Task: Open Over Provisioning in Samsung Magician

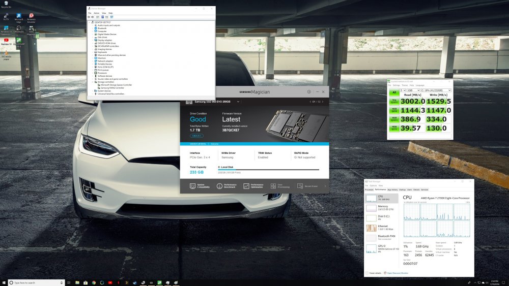Action: (280, 186)
